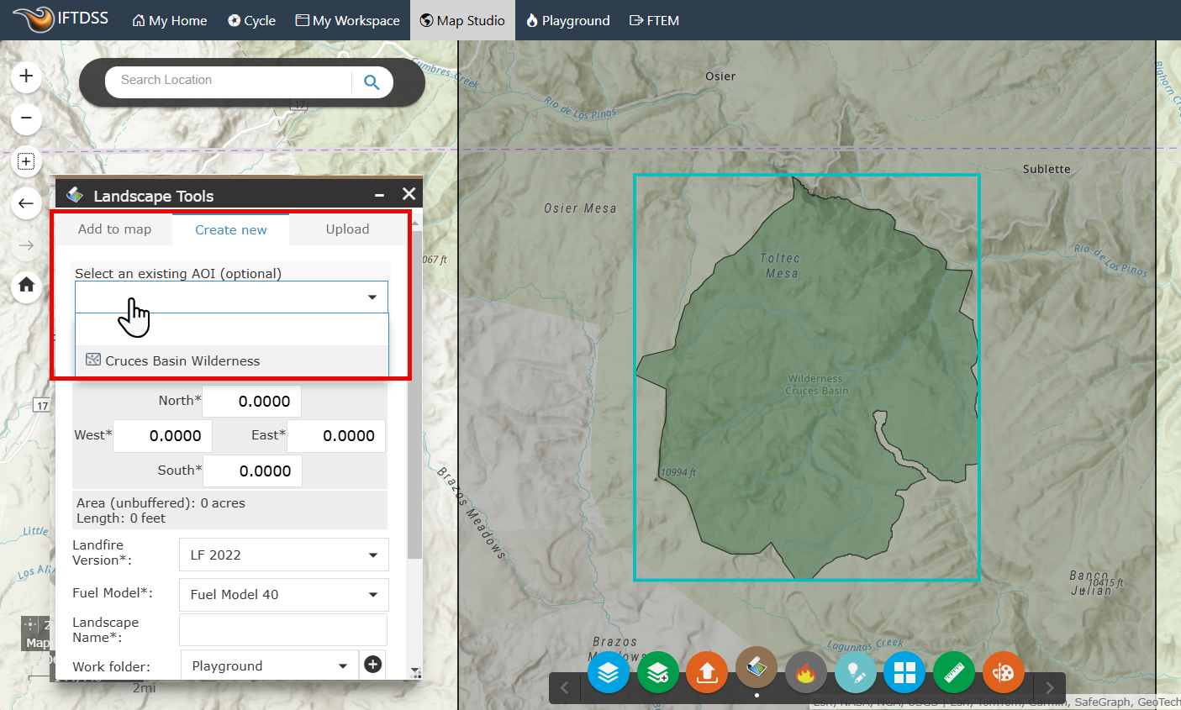The image size is (1181, 710).
Task: Switch to the Upload tab
Action: [x=346, y=229]
